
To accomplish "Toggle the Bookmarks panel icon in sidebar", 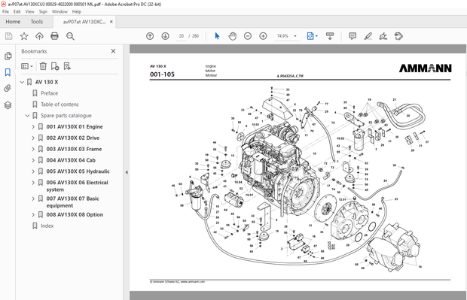I will click(x=8, y=72).
